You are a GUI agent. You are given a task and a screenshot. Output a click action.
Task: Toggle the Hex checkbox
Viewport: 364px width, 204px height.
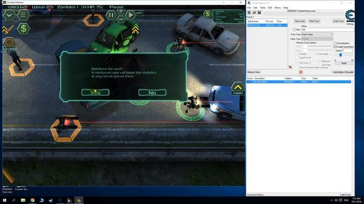pyautogui.click(x=295, y=29)
